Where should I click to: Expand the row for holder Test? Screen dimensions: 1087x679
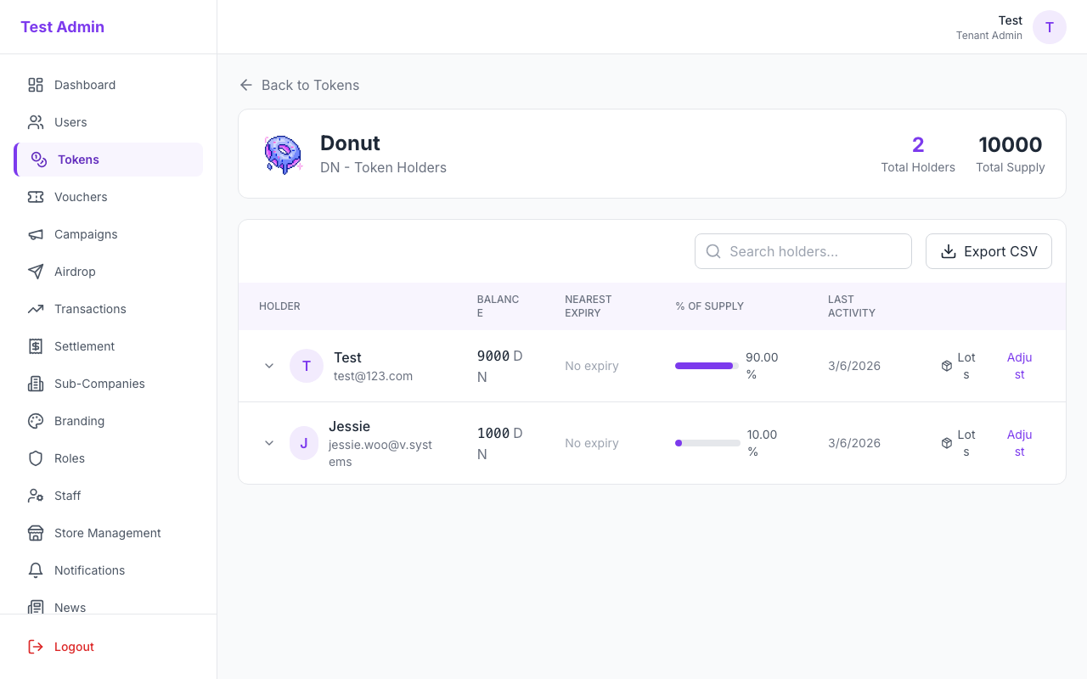click(x=269, y=366)
